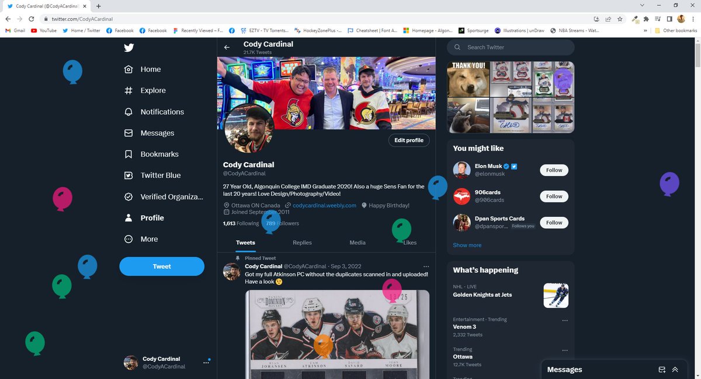Image resolution: width=701 pixels, height=379 pixels.
Task: Open the profile avatar picture
Action: [x=249, y=129]
